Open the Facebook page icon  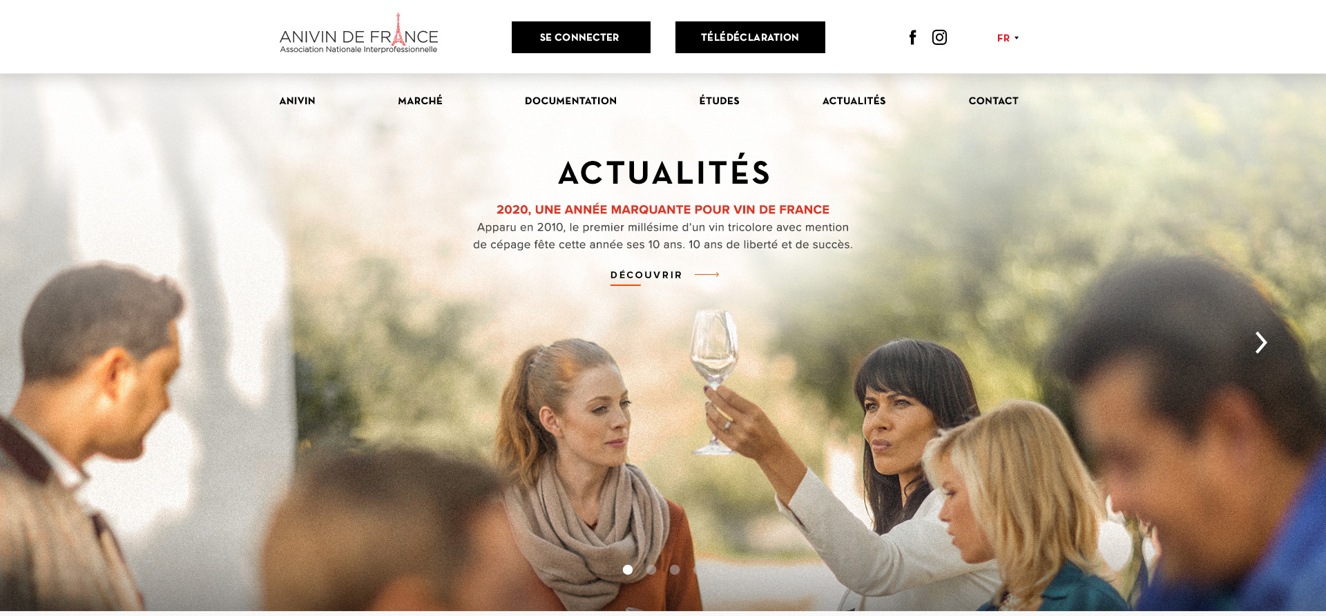912,37
